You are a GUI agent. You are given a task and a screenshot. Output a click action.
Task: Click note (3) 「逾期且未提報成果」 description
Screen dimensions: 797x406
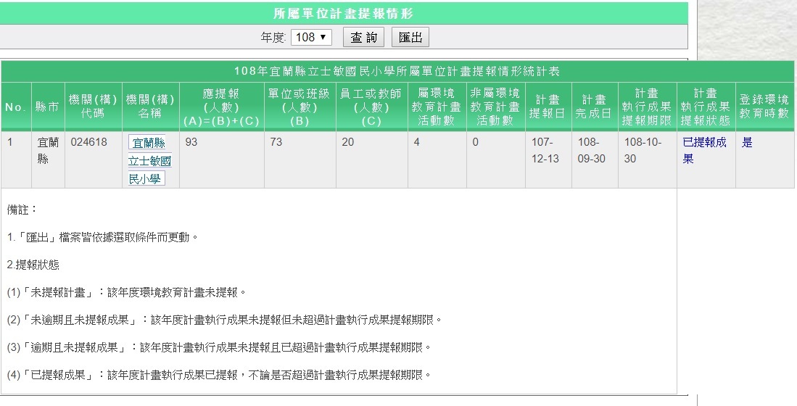point(220,347)
